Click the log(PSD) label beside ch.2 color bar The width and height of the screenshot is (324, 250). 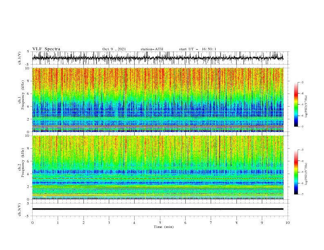[306, 174]
